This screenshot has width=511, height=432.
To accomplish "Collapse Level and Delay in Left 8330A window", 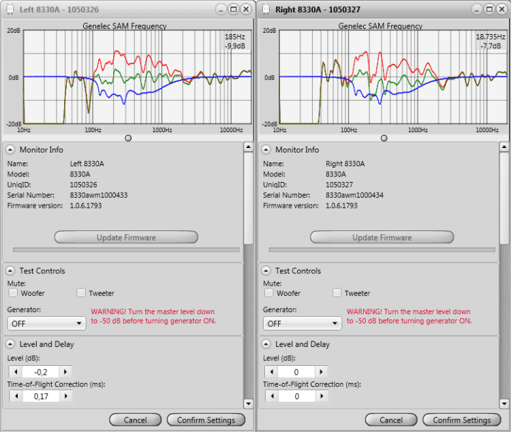I will tap(10, 344).
